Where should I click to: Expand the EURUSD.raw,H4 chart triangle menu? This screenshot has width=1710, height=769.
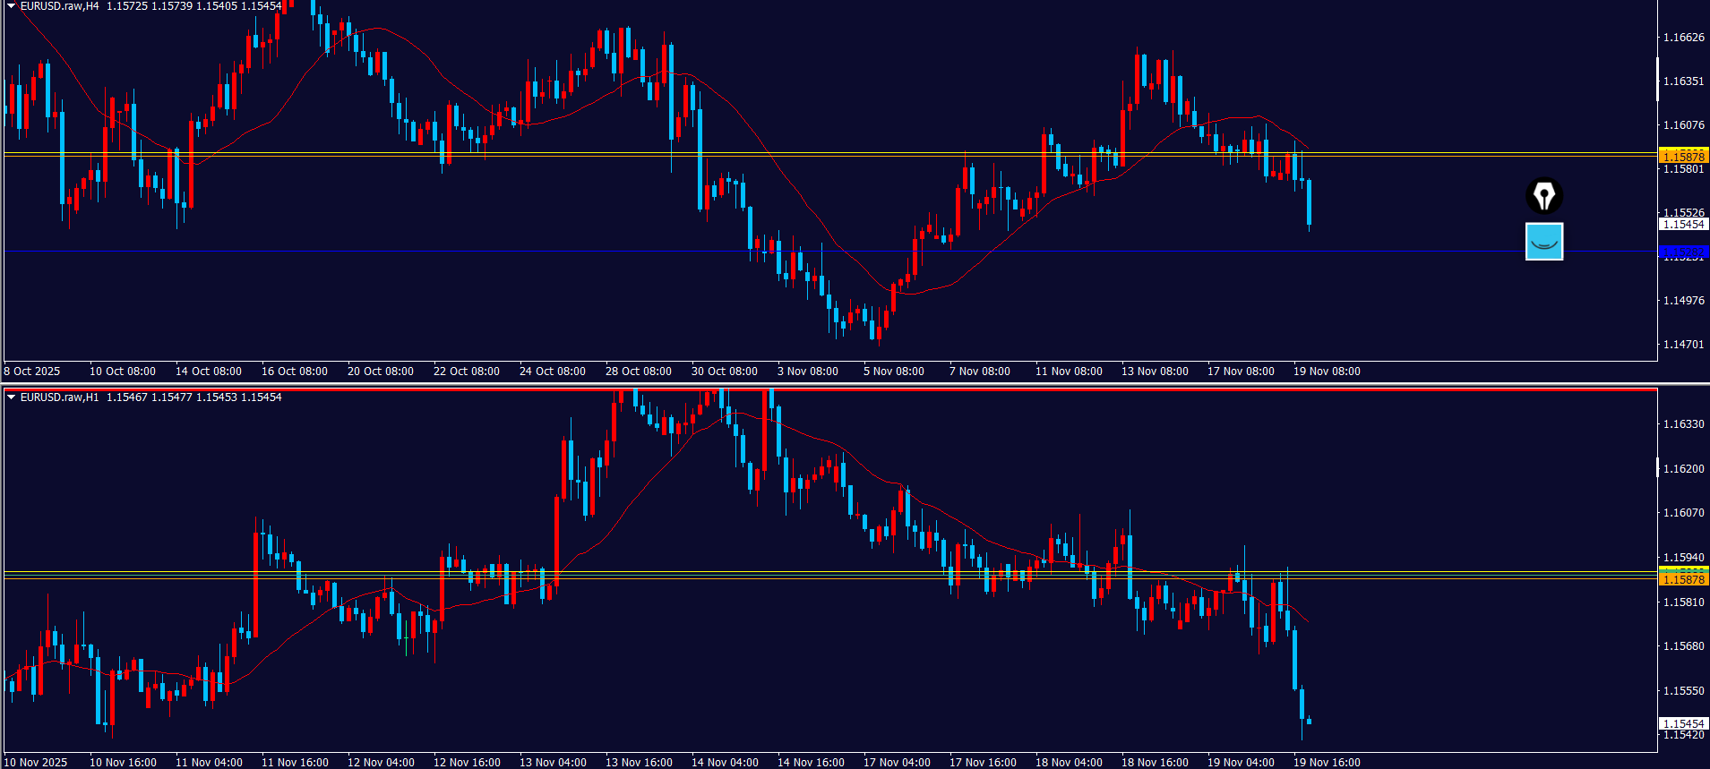tap(12, 6)
